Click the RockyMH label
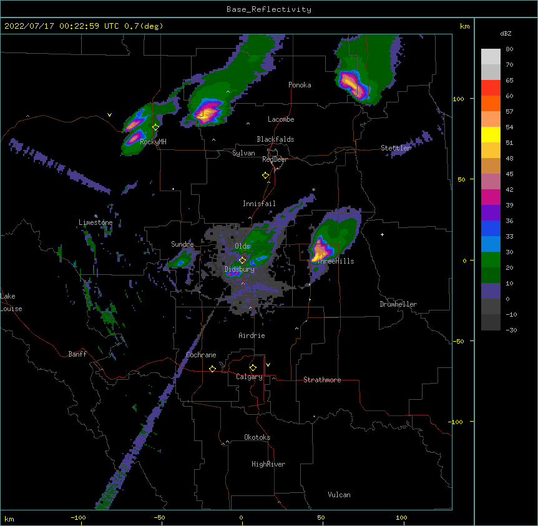Image resolution: width=538 pixels, height=526 pixels. [153, 142]
